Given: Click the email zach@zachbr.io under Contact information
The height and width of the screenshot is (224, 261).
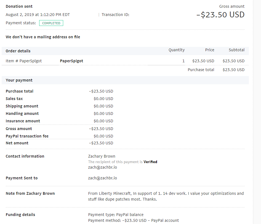Looking at the screenshot, I should [103, 167].
